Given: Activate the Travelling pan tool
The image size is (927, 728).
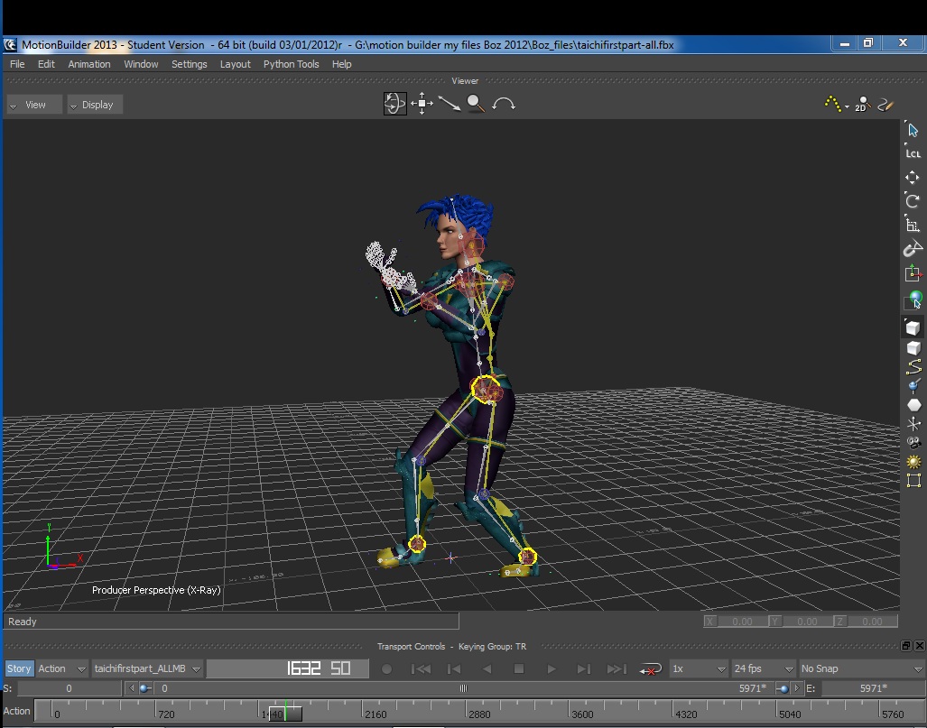Looking at the screenshot, I should pyautogui.click(x=422, y=104).
